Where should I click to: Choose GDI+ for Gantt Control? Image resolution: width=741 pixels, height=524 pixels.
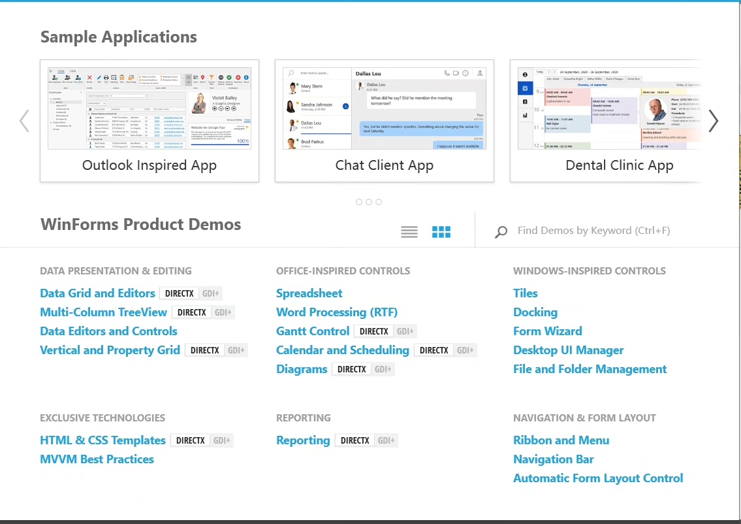pyautogui.click(x=405, y=331)
